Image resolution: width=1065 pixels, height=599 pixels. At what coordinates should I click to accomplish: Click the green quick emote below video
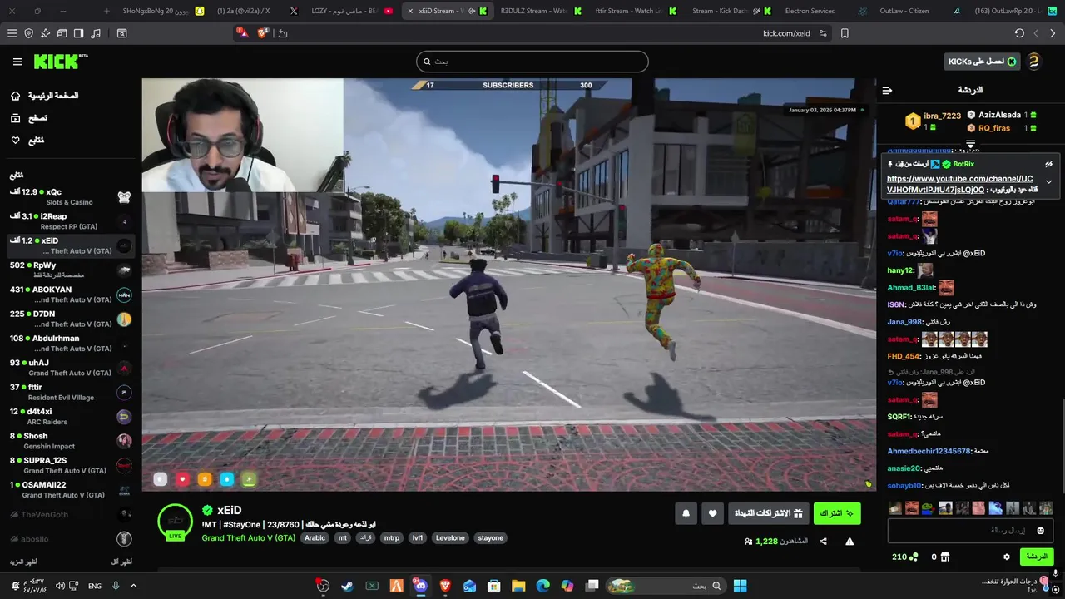coord(249,479)
